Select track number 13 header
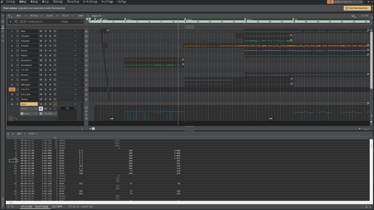The width and height of the screenshot is (374, 210). point(12,89)
